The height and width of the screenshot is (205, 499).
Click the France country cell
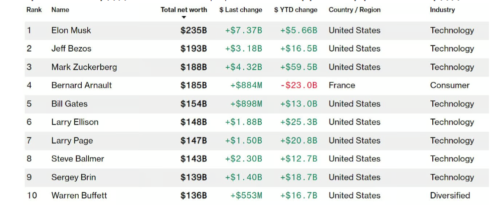point(342,85)
